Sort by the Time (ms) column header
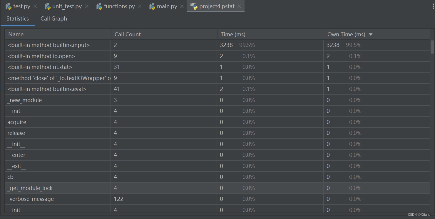Viewport: 435px width, 219px height. [x=270, y=34]
